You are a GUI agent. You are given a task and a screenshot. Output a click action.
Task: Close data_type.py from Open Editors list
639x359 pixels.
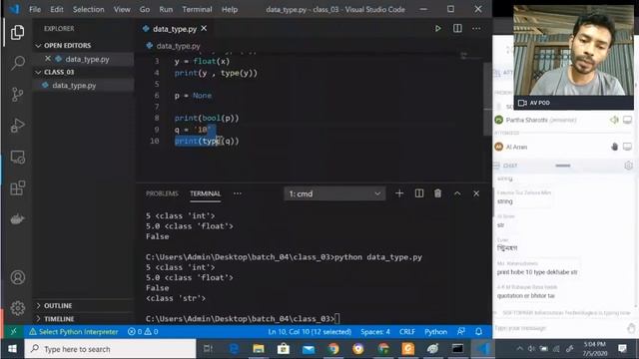(x=48, y=59)
